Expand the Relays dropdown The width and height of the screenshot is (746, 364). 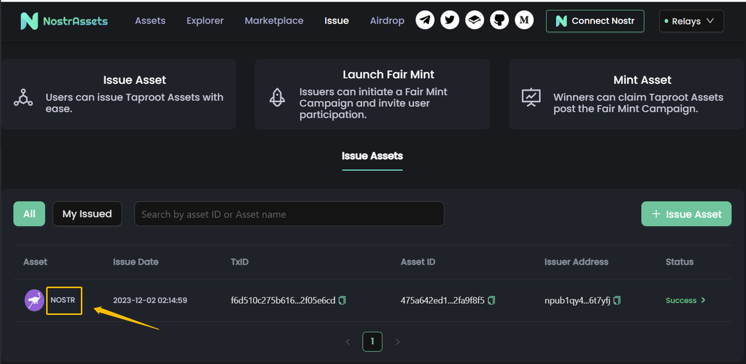[691, 21]
